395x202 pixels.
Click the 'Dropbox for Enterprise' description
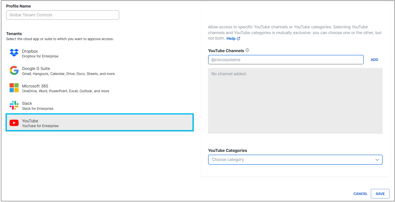pos(40,56)
